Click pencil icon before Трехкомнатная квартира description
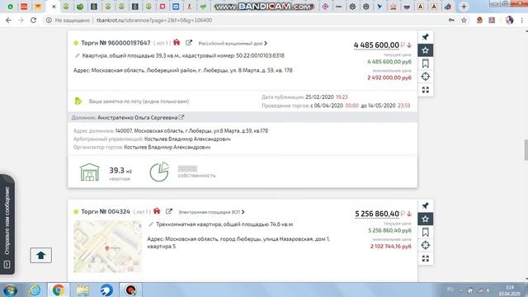Viewport: 528px width, 297px height. point(151,224)
